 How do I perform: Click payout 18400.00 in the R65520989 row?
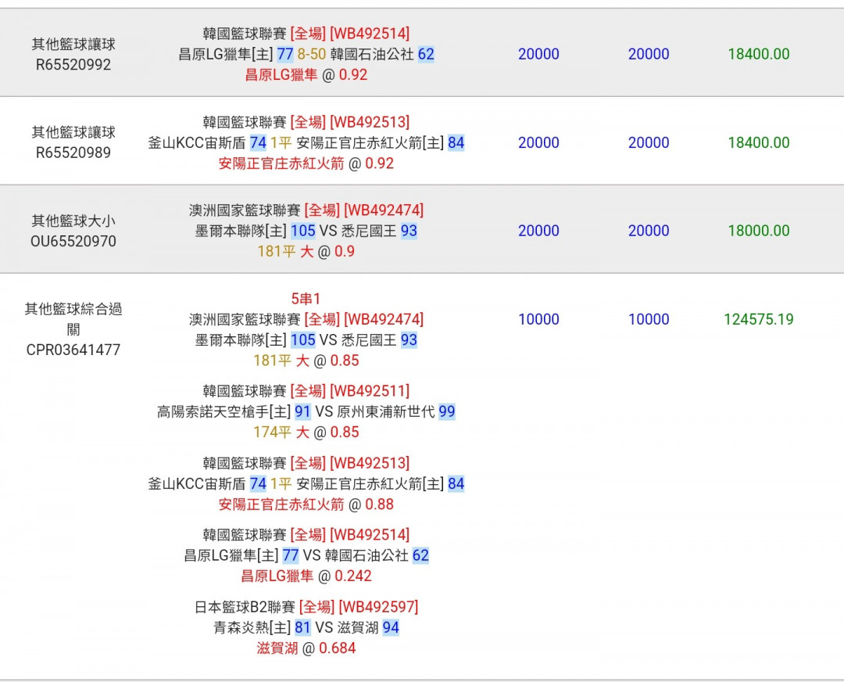click(758, 143)
